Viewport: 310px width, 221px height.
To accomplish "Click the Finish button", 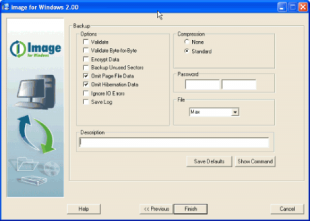I will [191, 209].
